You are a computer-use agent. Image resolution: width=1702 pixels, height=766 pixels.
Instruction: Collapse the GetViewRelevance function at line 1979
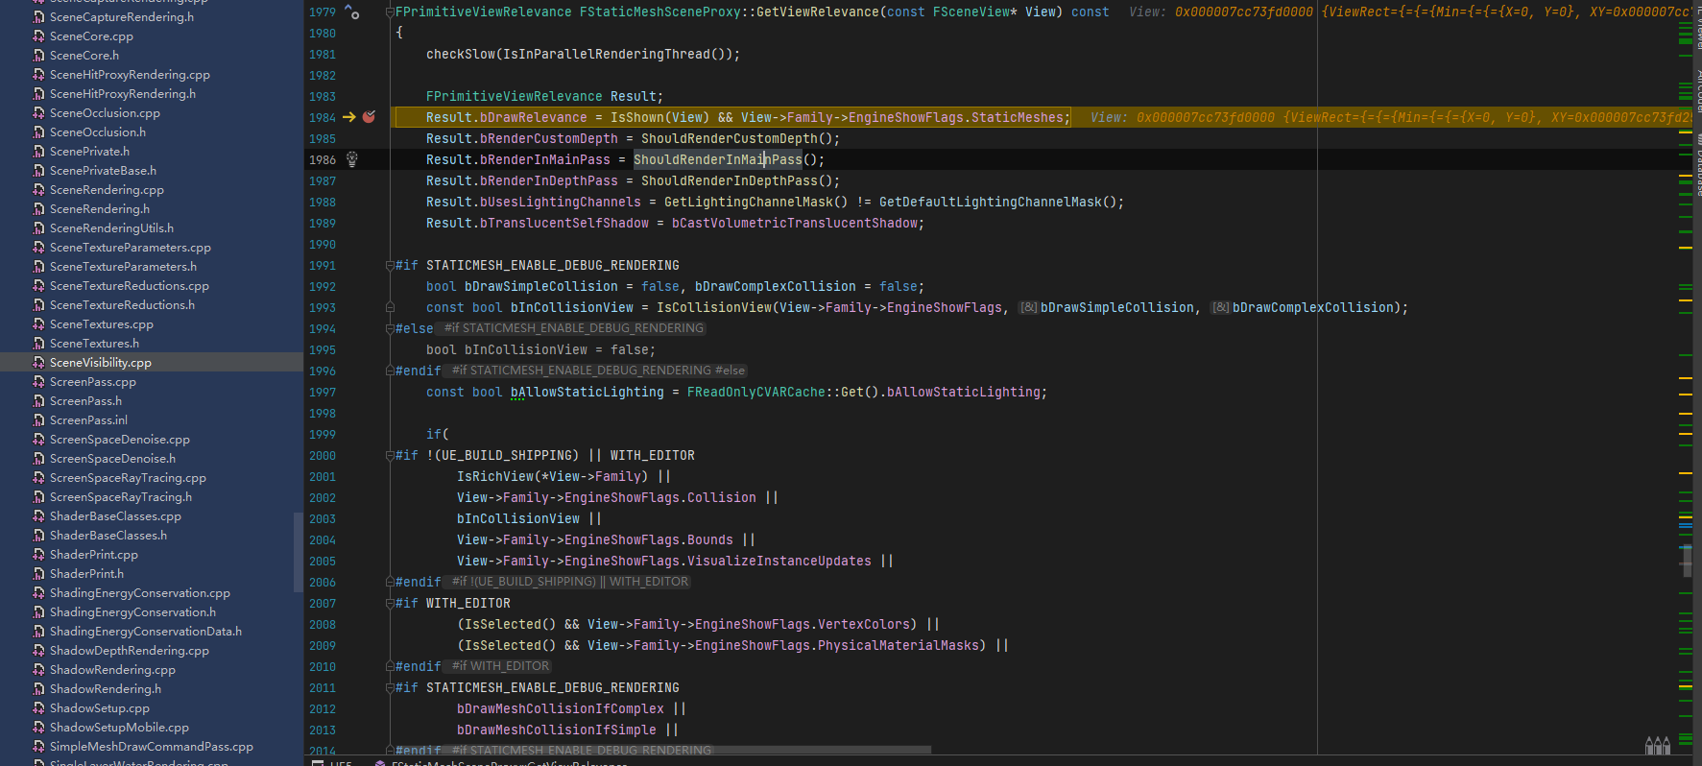tap(390, 12)
